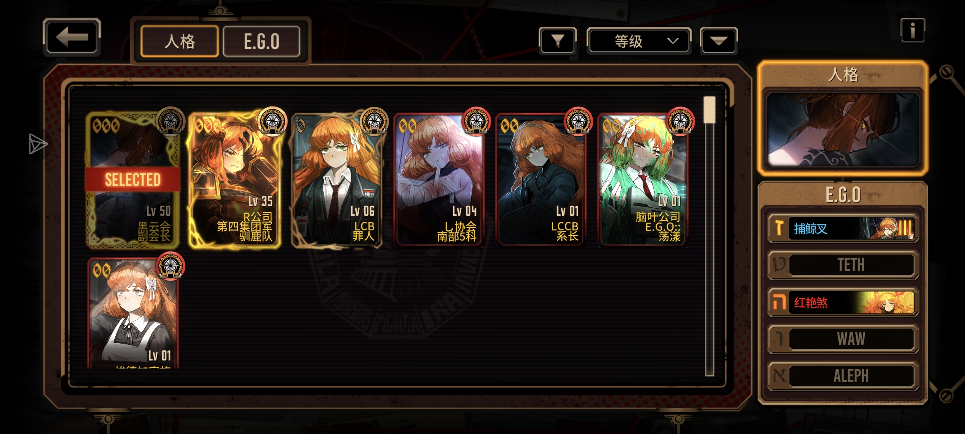Click the emblem badge on the LCB 罪人 card
The image size is (965, 434).
(x=374, y=121)
